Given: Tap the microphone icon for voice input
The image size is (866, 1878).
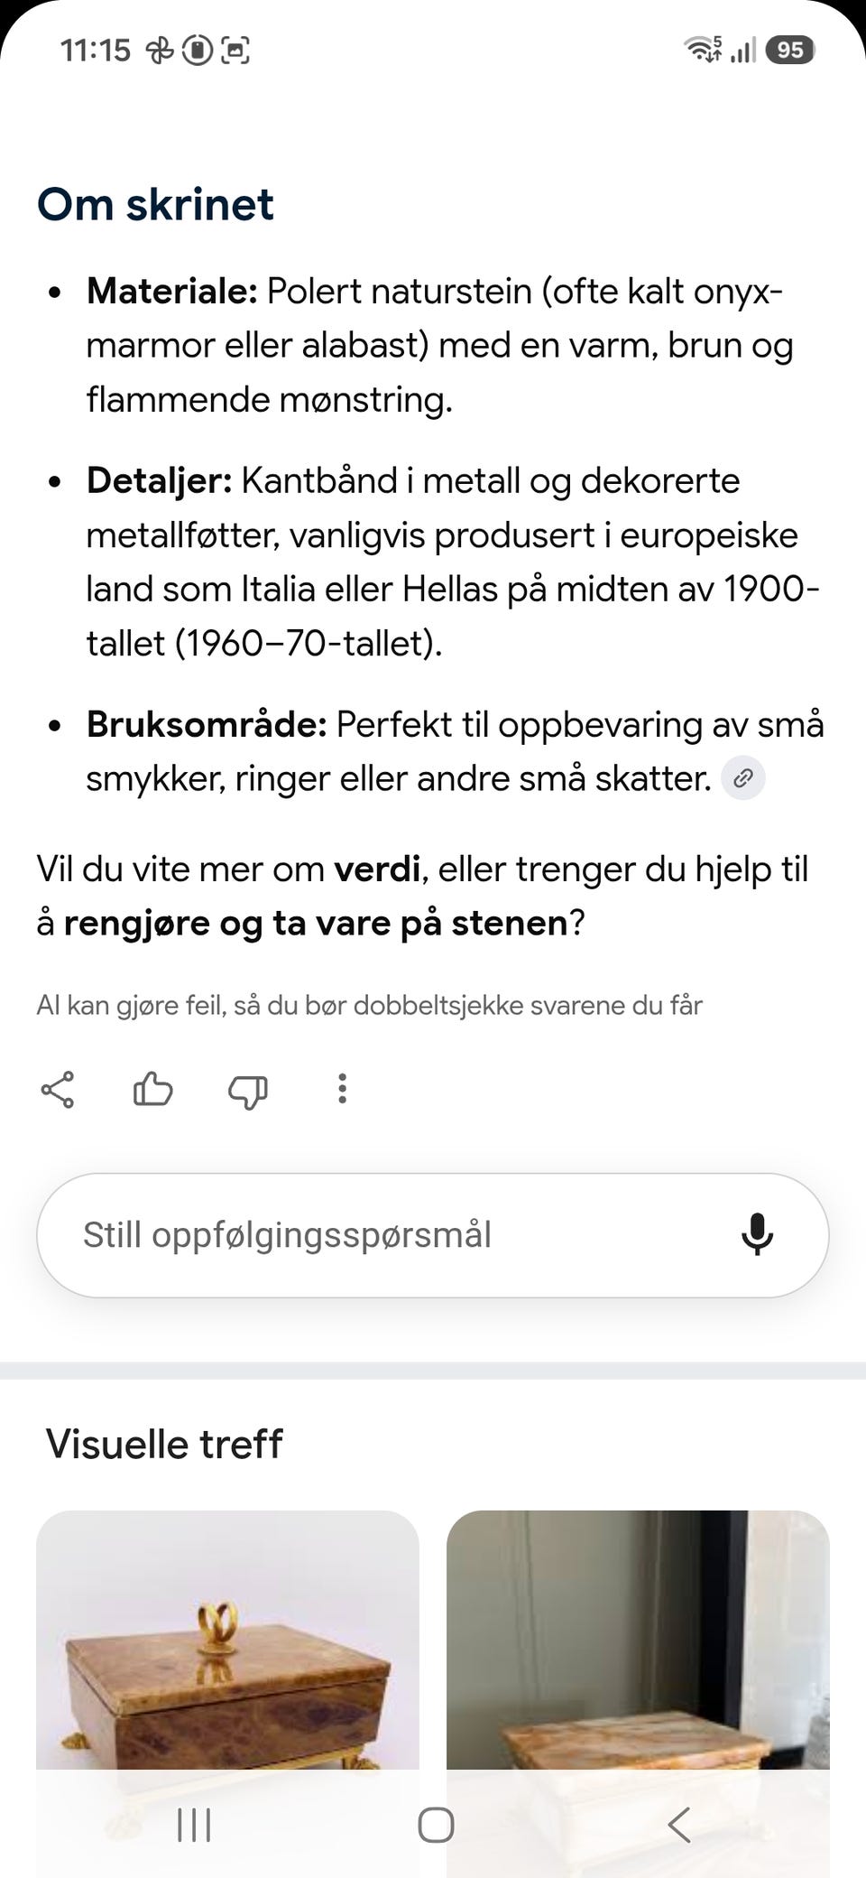Looking at the screenshot, I should [757, 1234].
